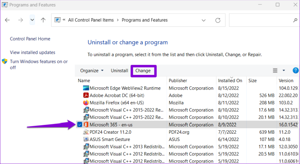Select Microsoft Edge WebView2 Runtime name
This screenshot has height=164, width=300.
click(125, 88)
